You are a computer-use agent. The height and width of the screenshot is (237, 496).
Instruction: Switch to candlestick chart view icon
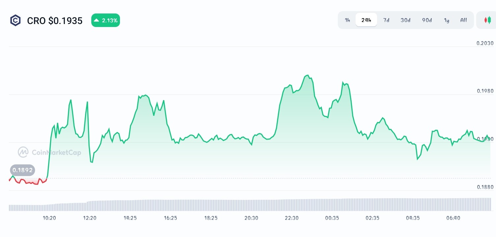(487, 20)
